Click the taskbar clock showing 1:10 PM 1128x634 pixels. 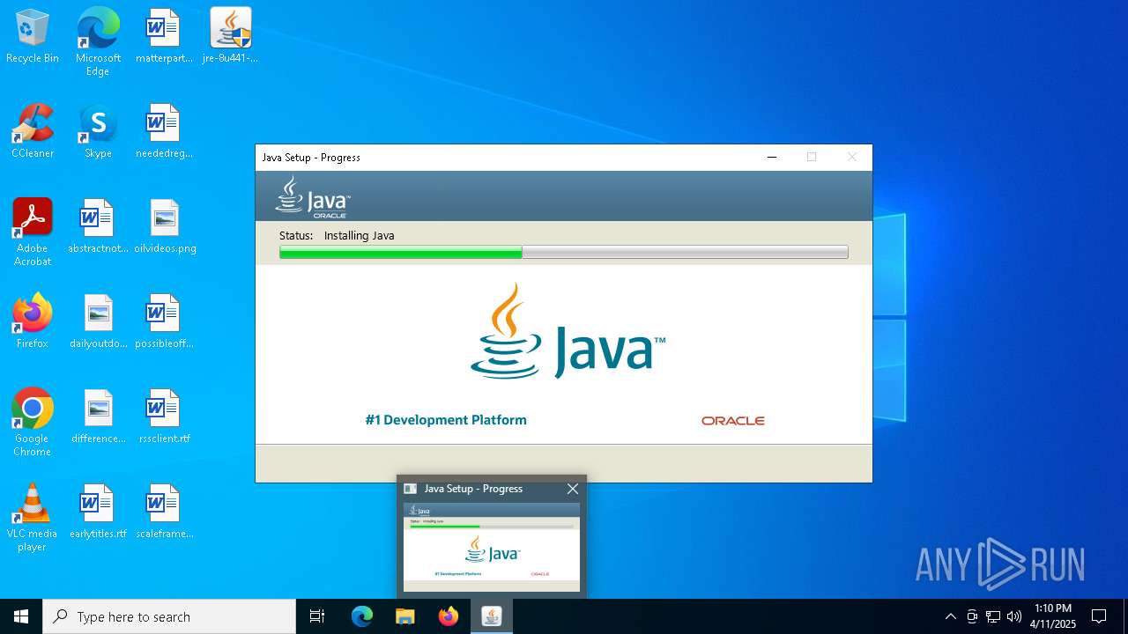pos(1053,616)
